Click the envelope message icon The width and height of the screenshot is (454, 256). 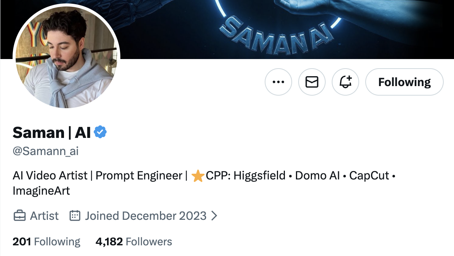312,82
